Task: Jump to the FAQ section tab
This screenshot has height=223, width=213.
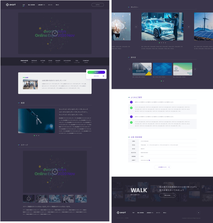Action: point(77,61)
